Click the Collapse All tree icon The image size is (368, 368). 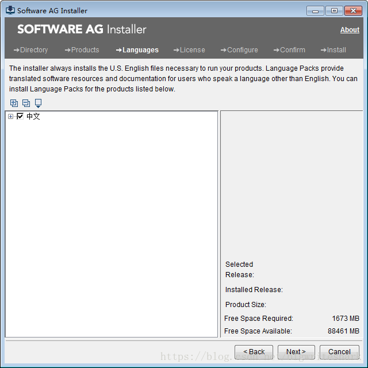(x=26, y=103)
